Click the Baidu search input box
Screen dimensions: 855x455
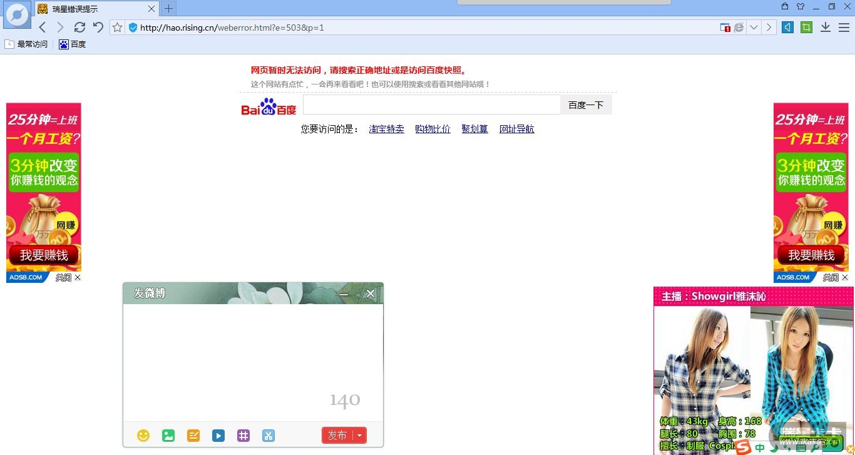(x=432, y=105)
